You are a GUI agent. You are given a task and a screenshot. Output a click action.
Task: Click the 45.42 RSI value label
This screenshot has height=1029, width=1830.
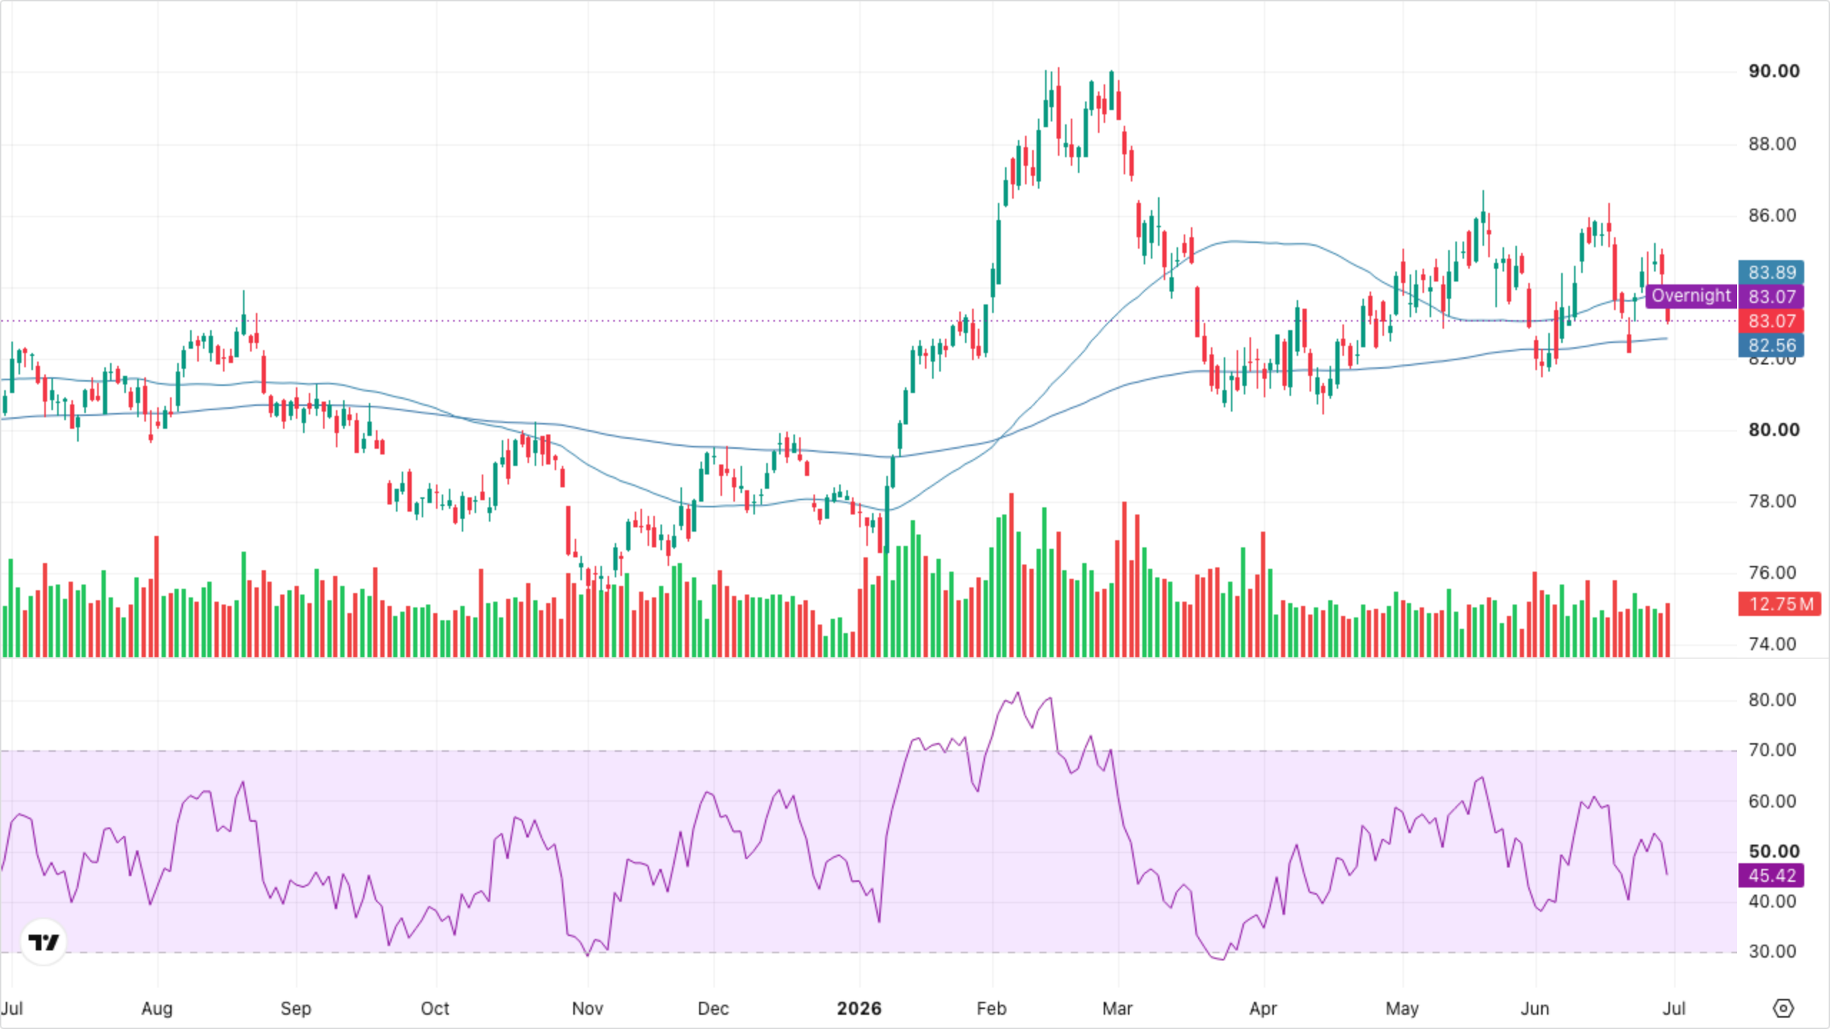(x=1771, y=875)
